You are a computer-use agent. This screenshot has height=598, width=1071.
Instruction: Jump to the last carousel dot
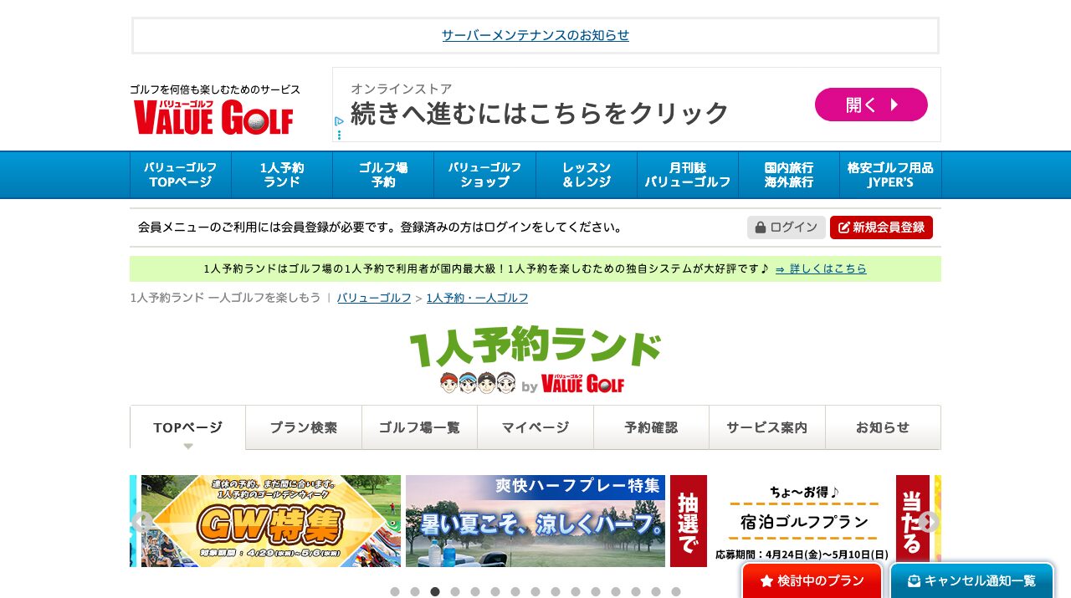pyautogui.click(x=676, y=591)
